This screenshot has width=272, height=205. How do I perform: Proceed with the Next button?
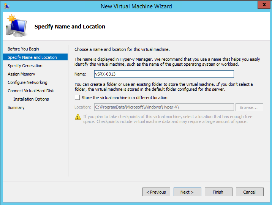(x=187, y=192)
